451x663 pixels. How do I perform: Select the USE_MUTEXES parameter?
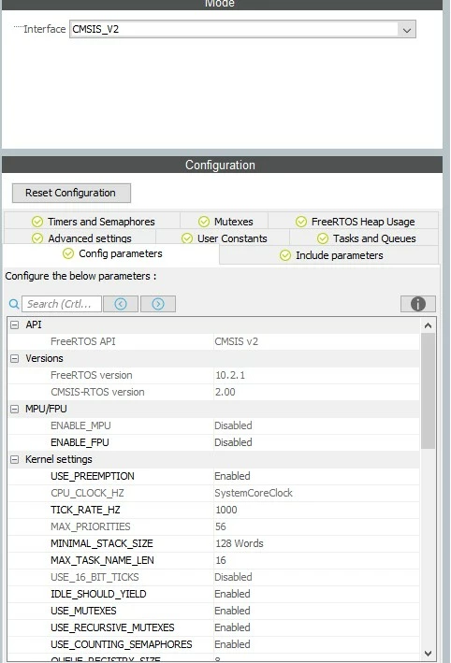(213, 611)
